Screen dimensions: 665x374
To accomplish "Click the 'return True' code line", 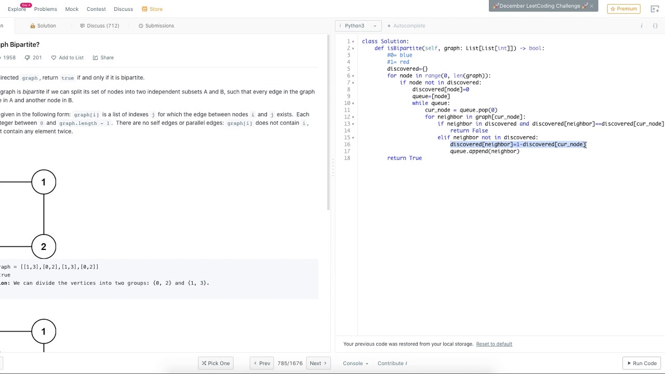I will click(404, 158).
